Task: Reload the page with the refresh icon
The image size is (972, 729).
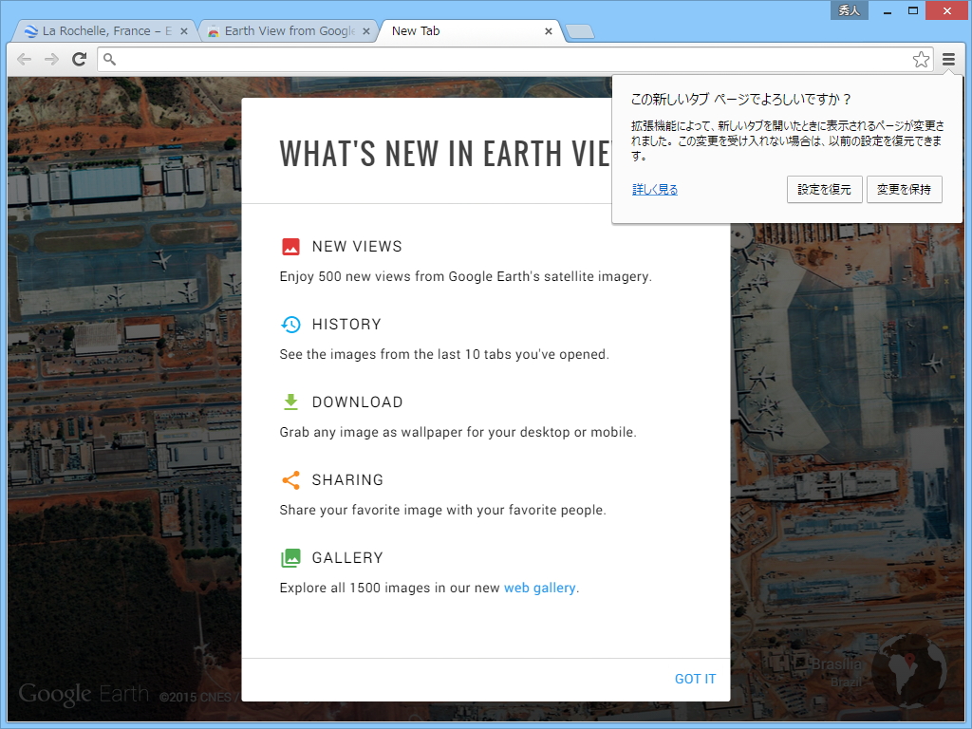Action: 79,59
